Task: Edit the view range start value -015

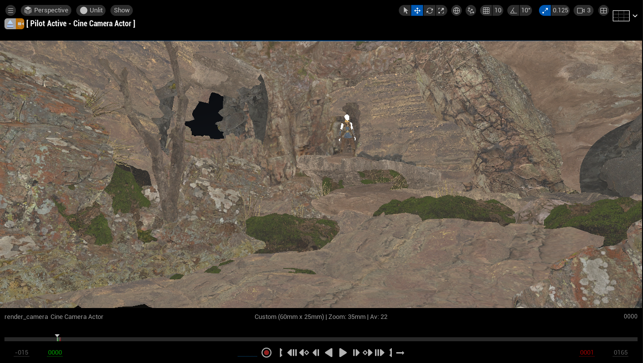Action: click(x=22, y=353)
